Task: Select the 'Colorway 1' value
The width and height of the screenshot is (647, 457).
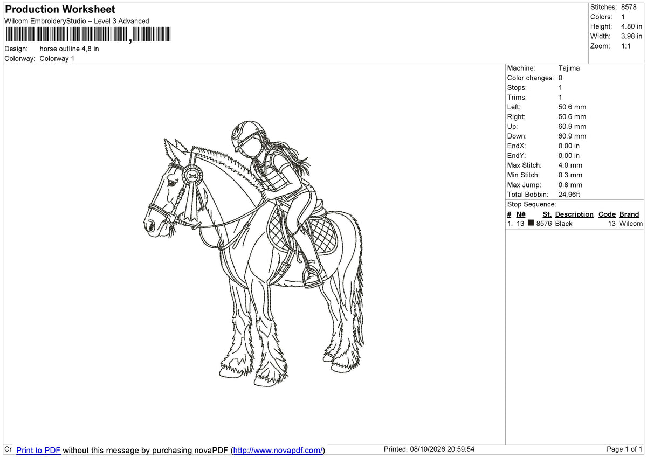Action: (x=57, y=58)
